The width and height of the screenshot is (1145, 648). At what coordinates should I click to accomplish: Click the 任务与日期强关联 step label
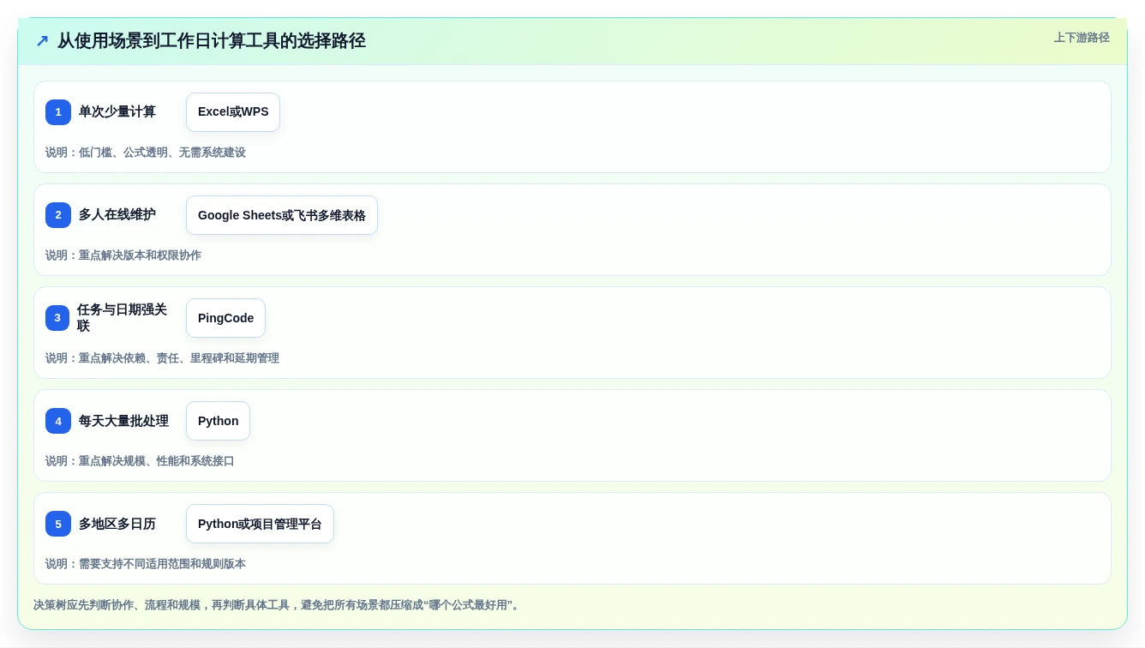[x=123, y=318]
